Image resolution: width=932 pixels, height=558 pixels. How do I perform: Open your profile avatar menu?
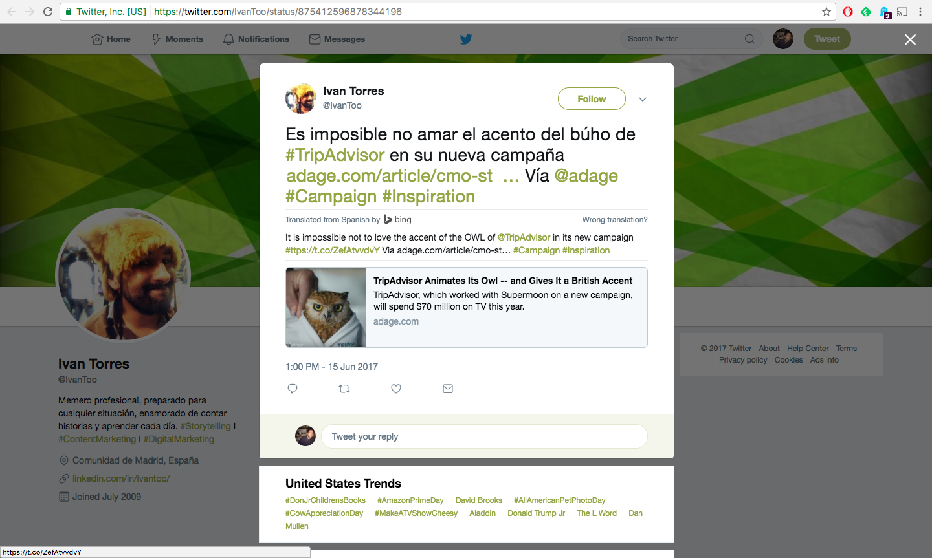[783, 39]
